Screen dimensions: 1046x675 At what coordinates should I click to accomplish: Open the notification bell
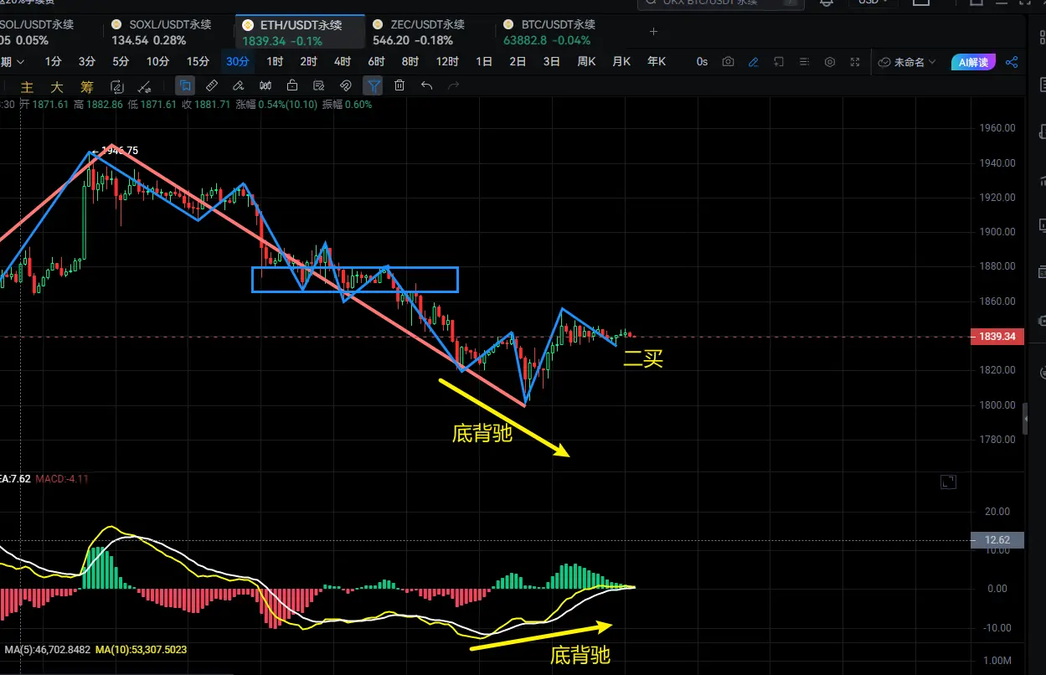point(827,3)
